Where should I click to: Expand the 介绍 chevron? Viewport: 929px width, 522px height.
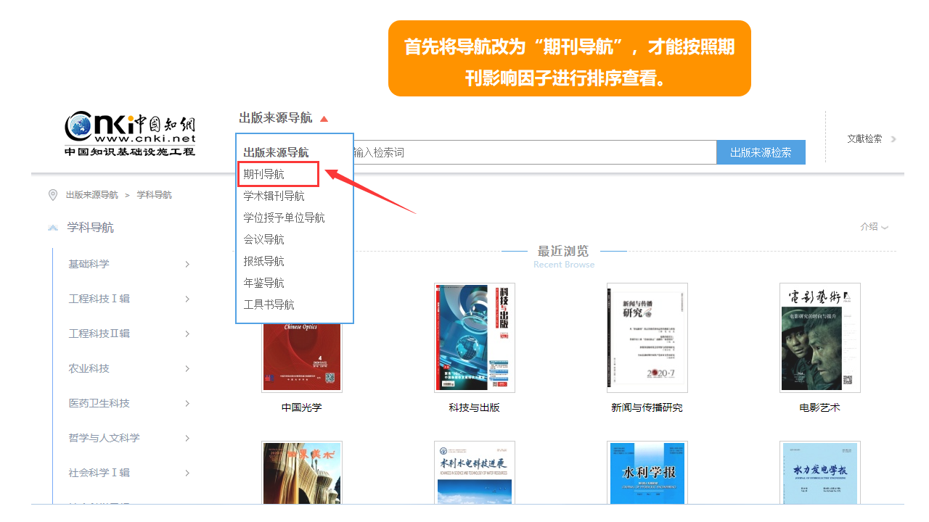(x=885, y=228)
